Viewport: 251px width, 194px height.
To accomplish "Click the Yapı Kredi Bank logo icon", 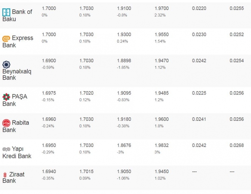I will pyautogui.click(x=6, y=149).
